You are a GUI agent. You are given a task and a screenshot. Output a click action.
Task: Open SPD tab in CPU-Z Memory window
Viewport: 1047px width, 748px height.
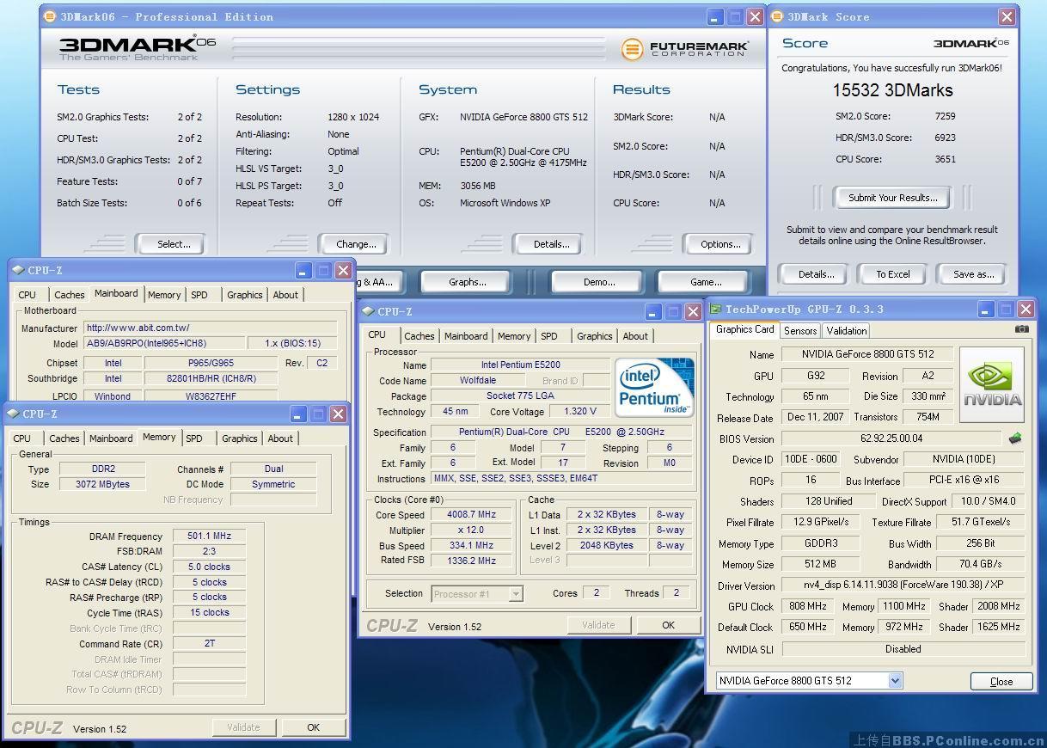tap(194, 438)
